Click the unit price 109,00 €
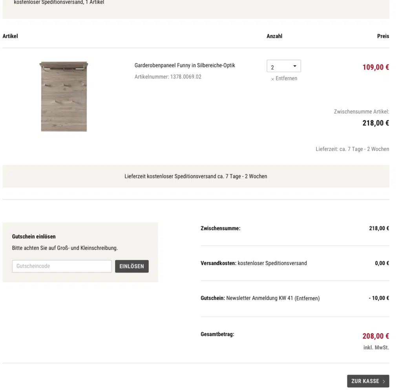 coord(376,67)
